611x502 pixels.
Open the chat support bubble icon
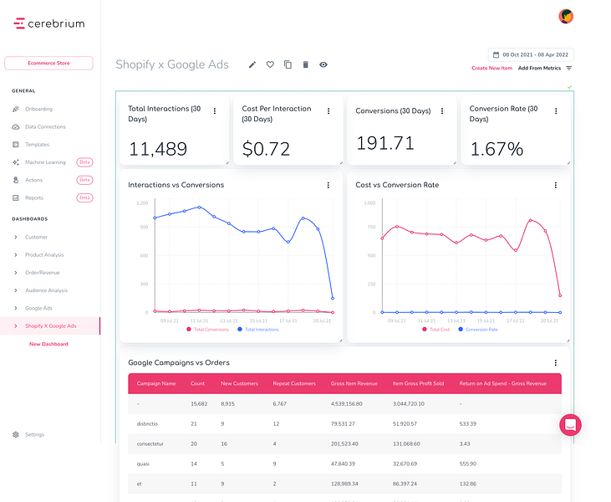571,425
